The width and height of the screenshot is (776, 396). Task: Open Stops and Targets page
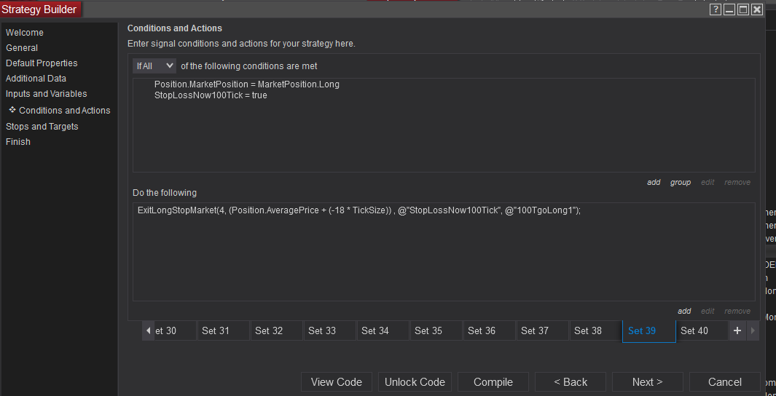coord(42,127)
